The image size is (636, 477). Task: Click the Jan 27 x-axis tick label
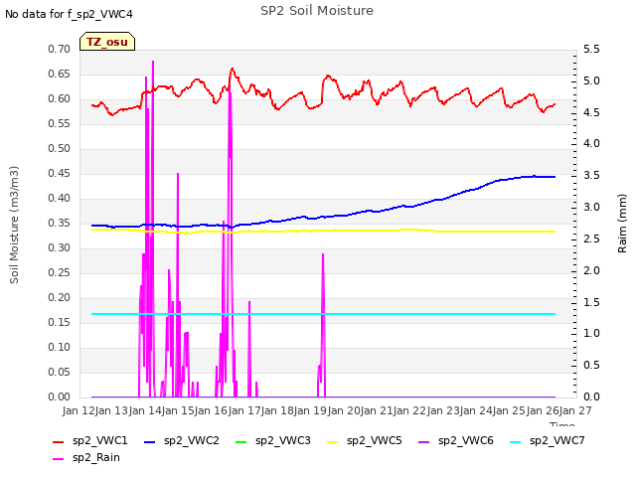pos(575,410)
